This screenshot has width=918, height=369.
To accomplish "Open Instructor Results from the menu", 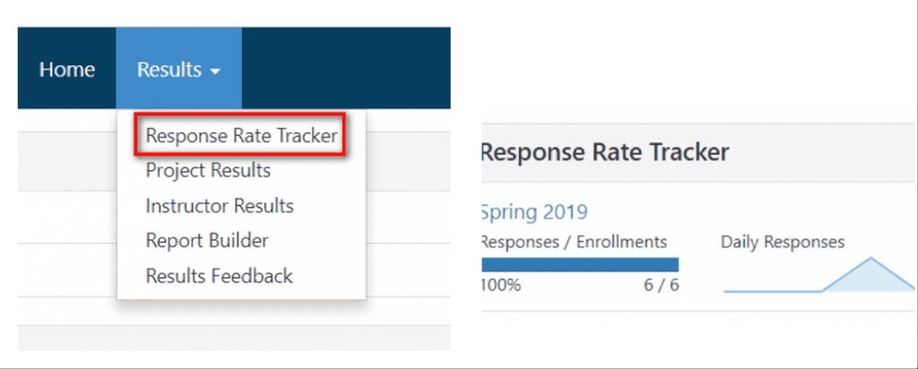I will point(220,205).
